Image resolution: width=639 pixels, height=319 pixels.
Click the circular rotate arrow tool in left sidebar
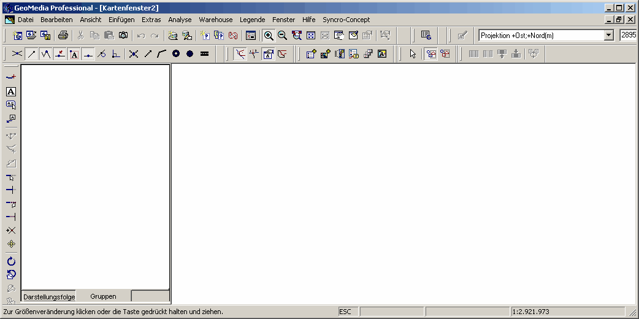[x=11, y=261]
